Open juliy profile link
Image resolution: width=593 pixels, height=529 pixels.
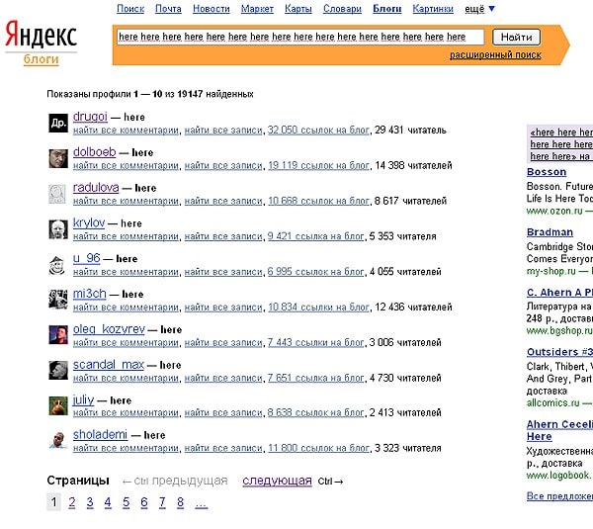click(83, 400)
